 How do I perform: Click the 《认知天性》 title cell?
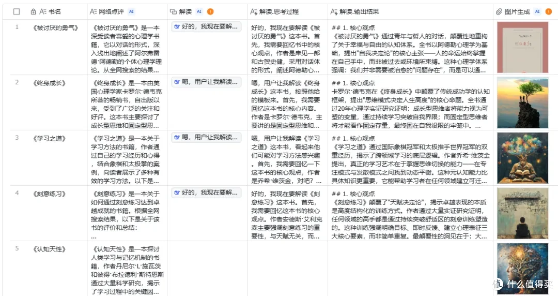(49, 249)
